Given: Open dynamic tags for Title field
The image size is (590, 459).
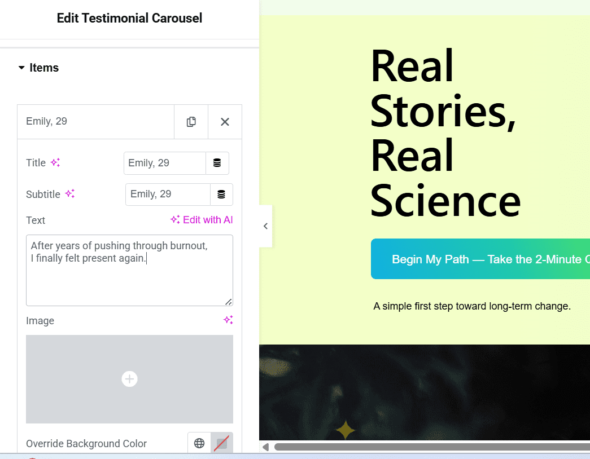Looking at the screenshot, I should click(x=217, y=163).
